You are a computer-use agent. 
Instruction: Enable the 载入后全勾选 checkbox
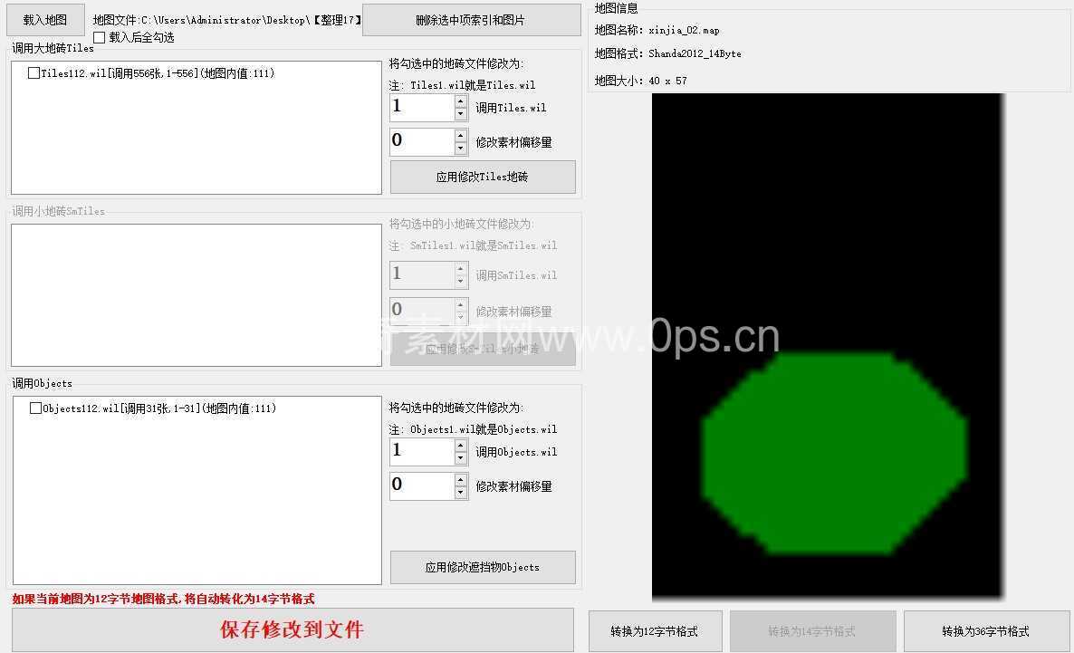[x=100, y=38]
